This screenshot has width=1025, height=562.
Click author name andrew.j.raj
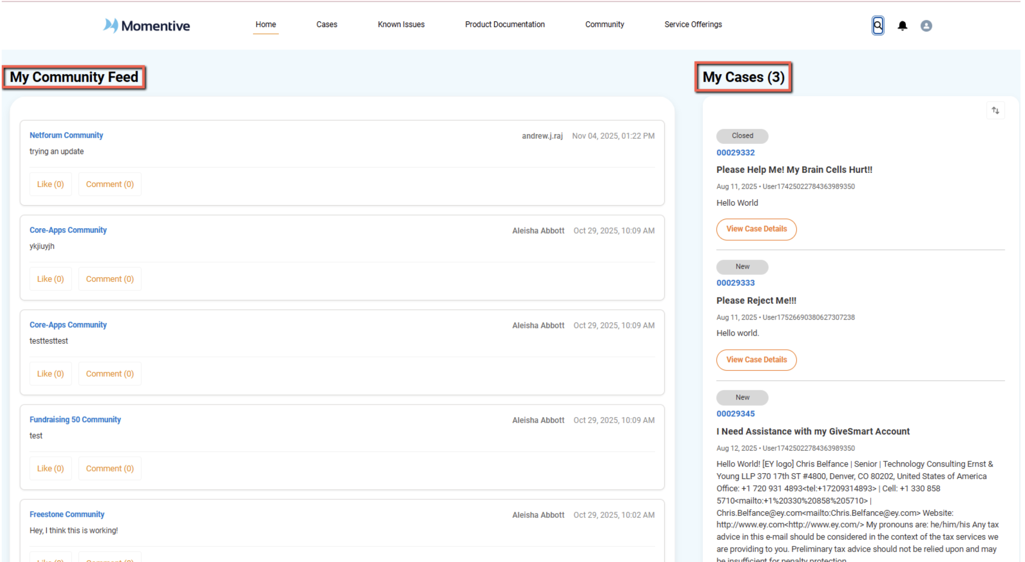pos(542,136)
